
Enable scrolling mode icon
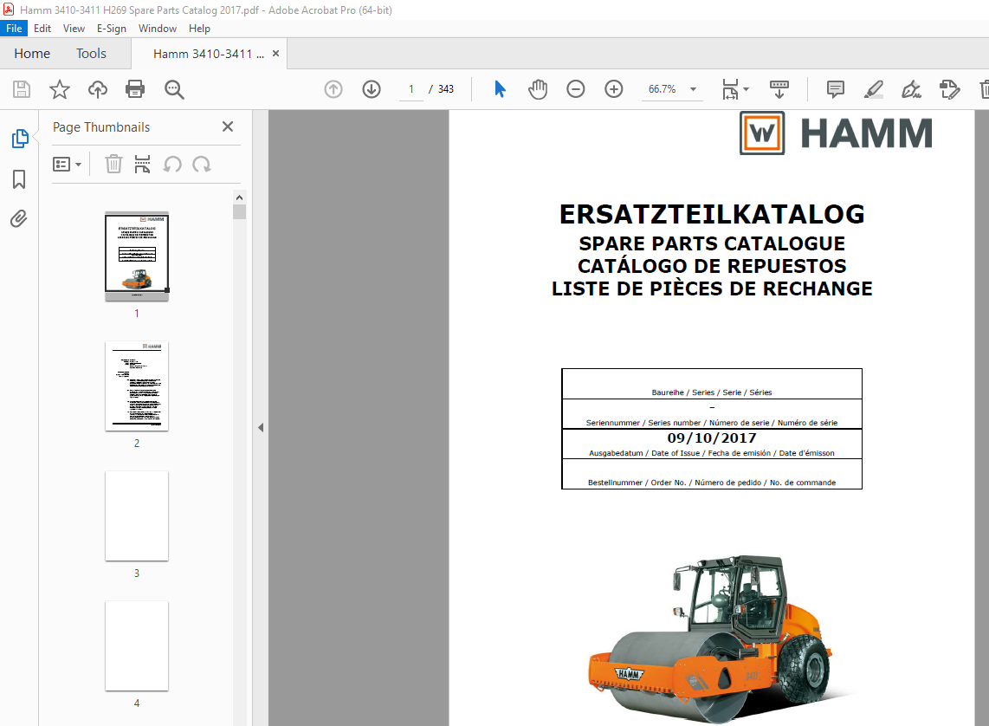[779, 89]
